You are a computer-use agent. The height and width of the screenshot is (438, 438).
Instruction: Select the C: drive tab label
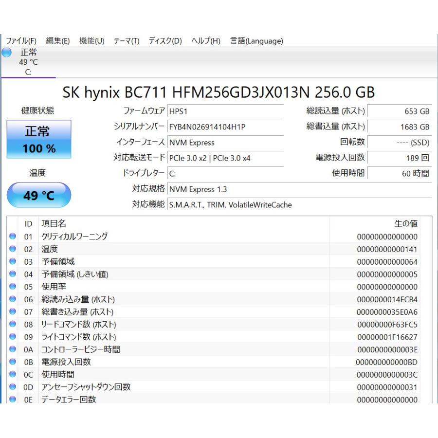[x=28, y=72]
